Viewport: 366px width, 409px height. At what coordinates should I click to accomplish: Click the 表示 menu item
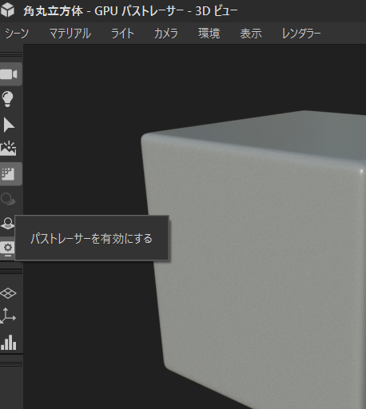tap(251, 34)
